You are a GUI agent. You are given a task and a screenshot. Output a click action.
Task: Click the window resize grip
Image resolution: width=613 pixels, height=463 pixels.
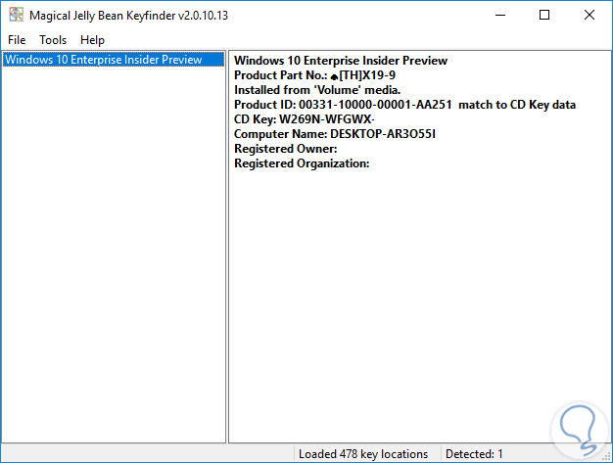click(606, 456)
